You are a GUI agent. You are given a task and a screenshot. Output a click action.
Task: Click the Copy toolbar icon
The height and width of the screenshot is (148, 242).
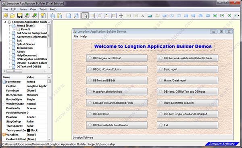[x=52, y=16]
